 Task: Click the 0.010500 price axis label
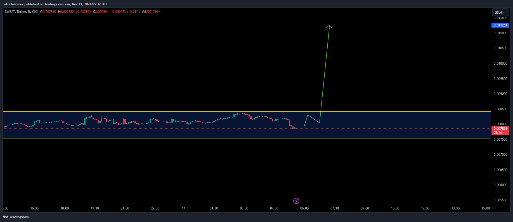[500, 48]
